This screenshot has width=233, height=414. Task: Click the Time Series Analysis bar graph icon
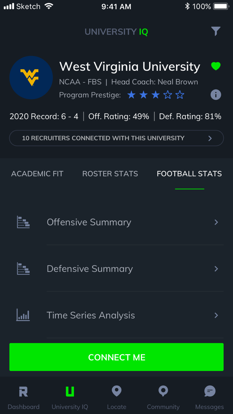23,315
